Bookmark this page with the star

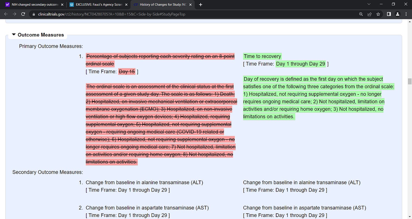coord(378,14)
